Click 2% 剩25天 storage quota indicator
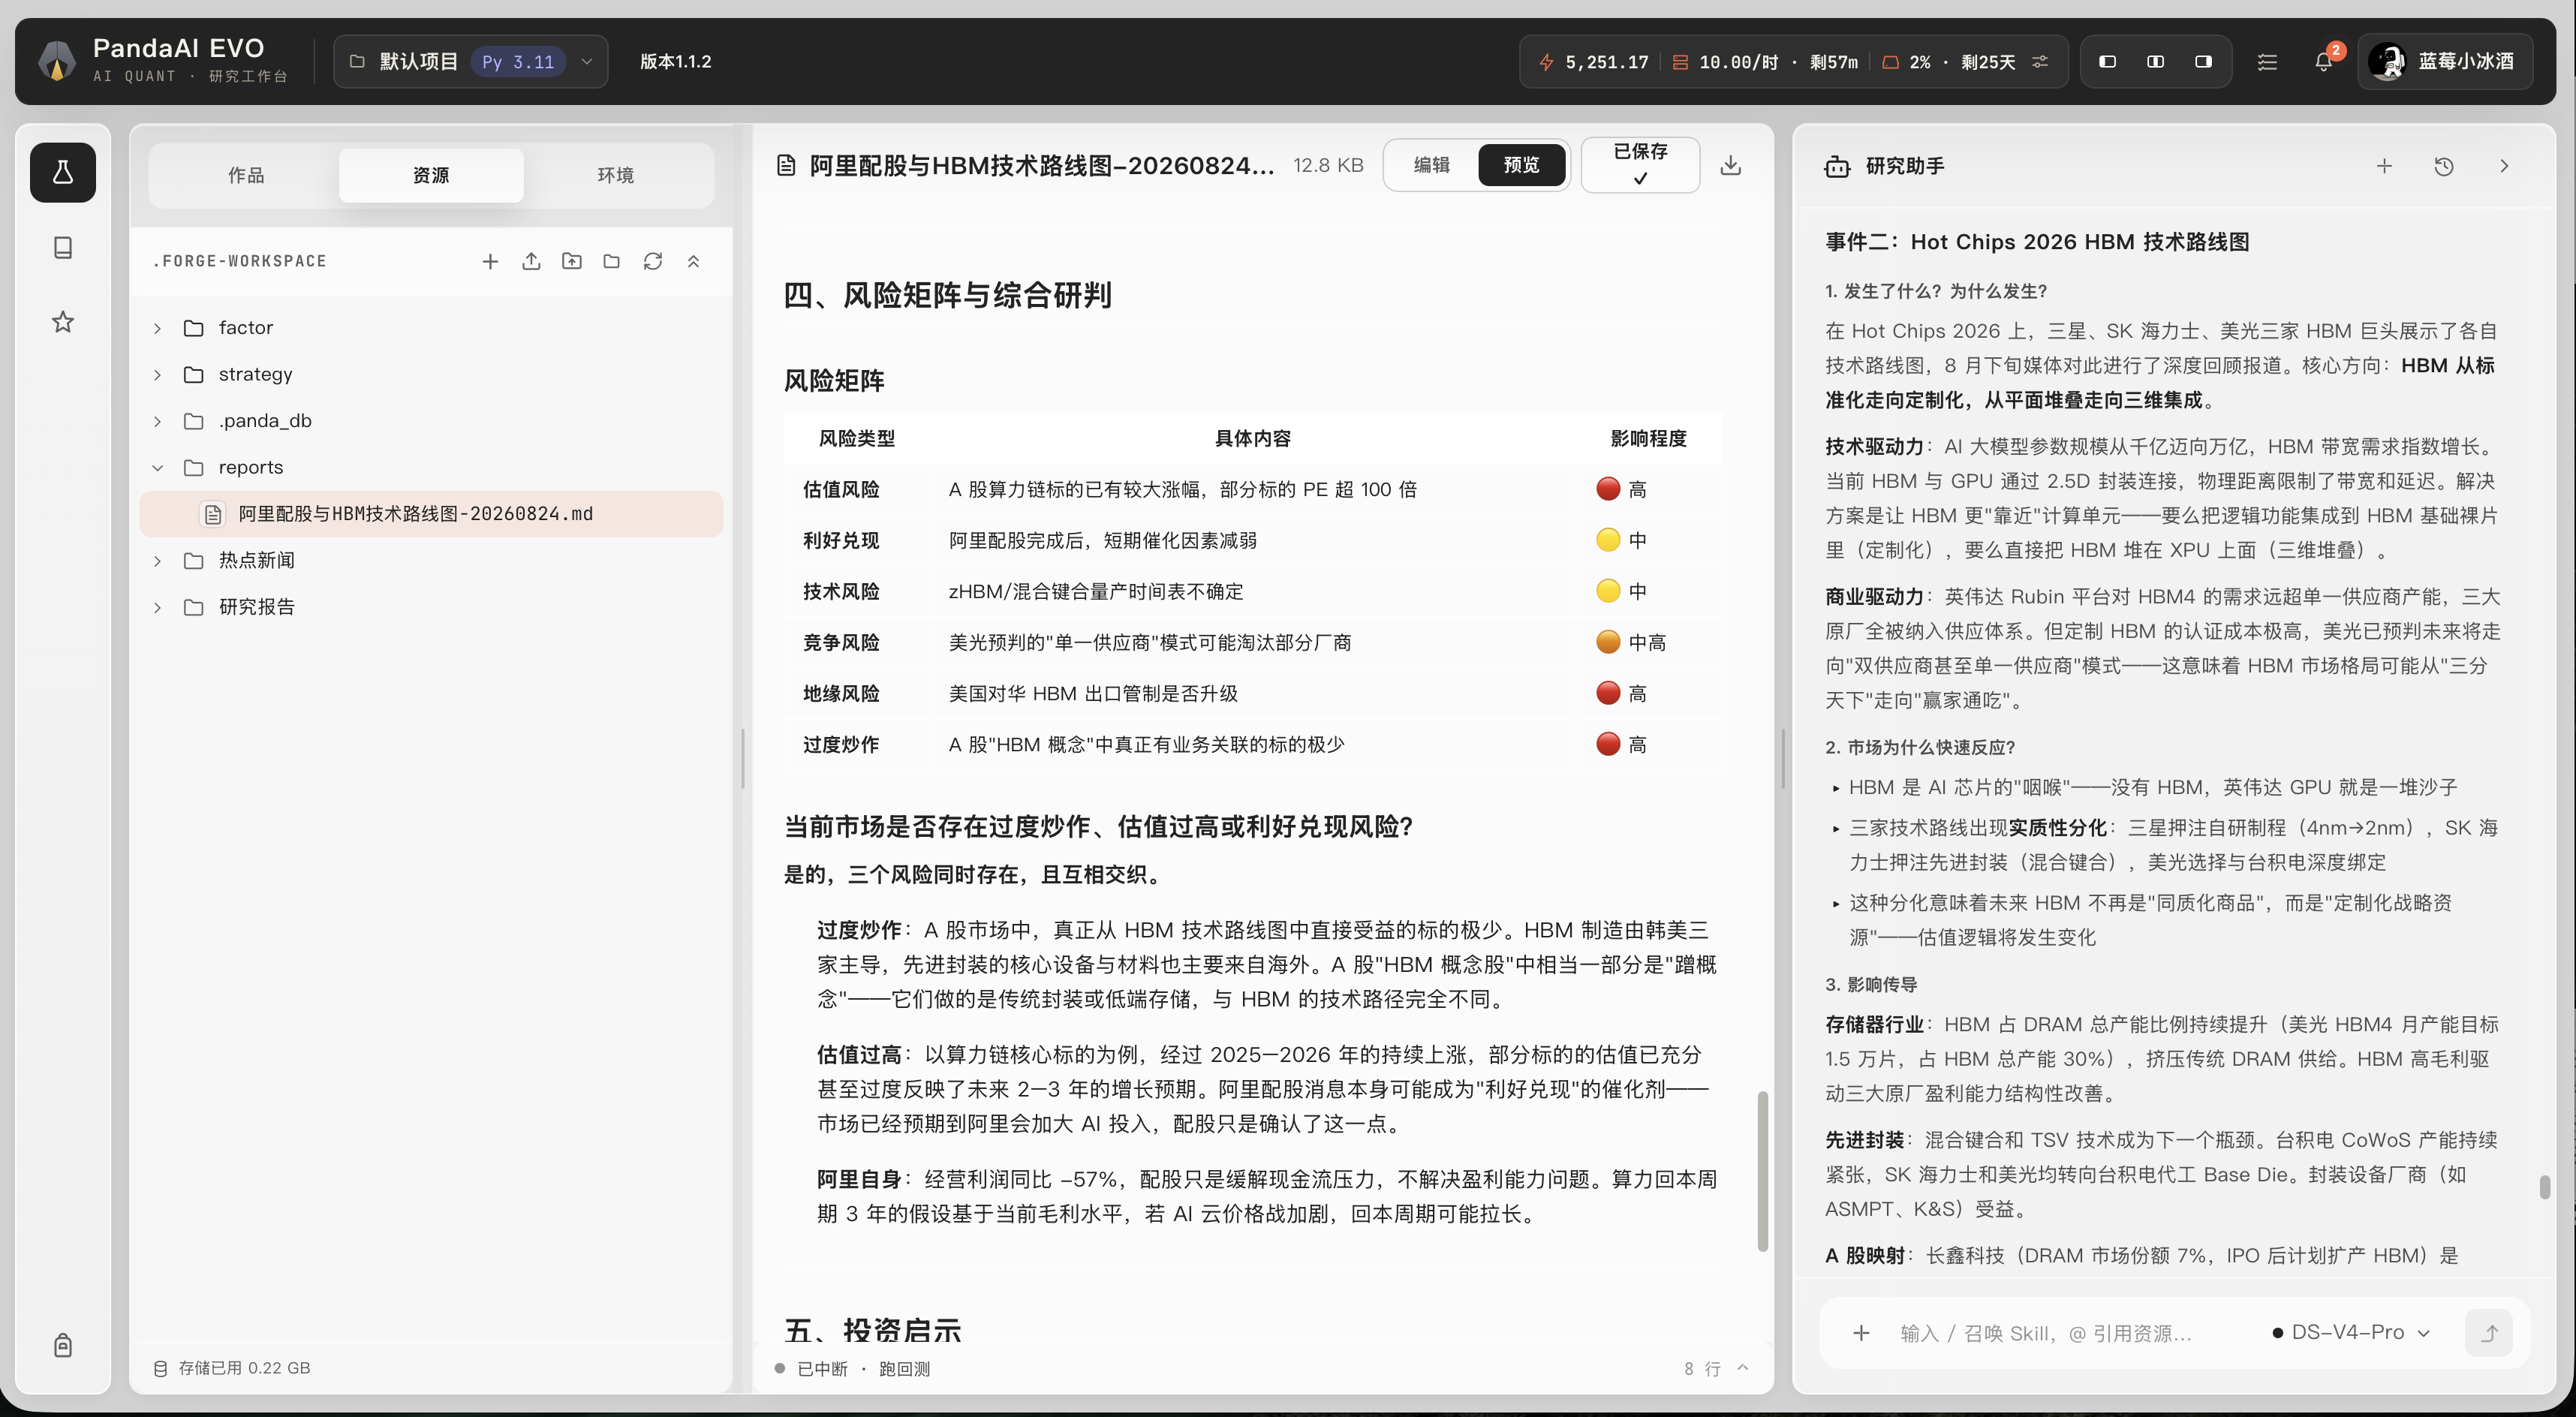2576x1417 pixels. click(1948, 61)
